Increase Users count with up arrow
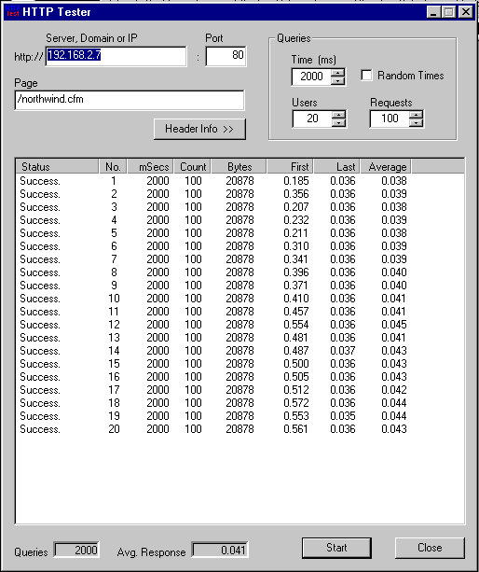This screenshot has height=572, width=479. point(339,115)
